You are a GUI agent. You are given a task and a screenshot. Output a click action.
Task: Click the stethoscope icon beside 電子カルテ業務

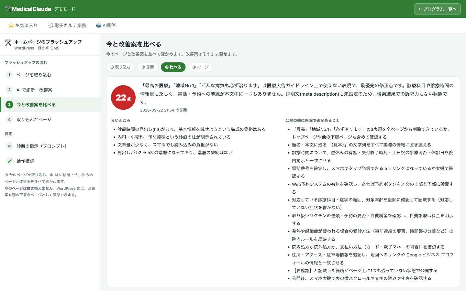point(50,25)
